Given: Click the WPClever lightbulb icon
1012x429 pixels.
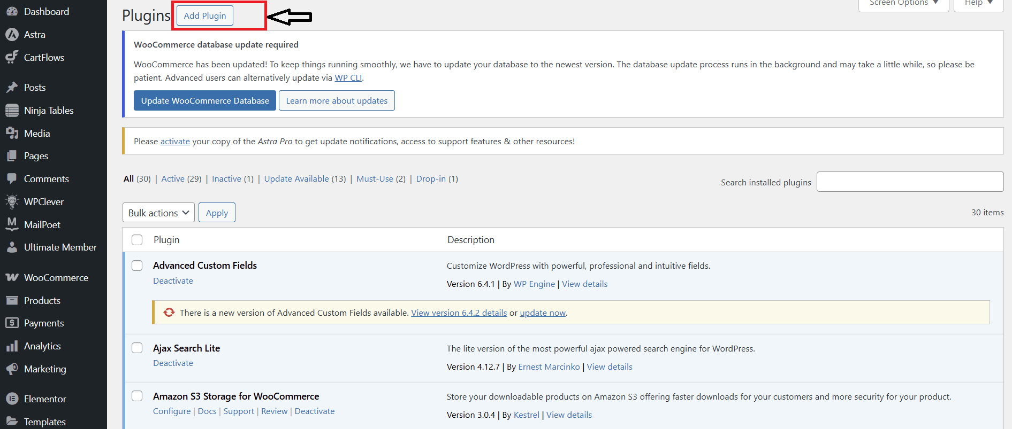Looking at the screenshot, I should coord(12,201).
